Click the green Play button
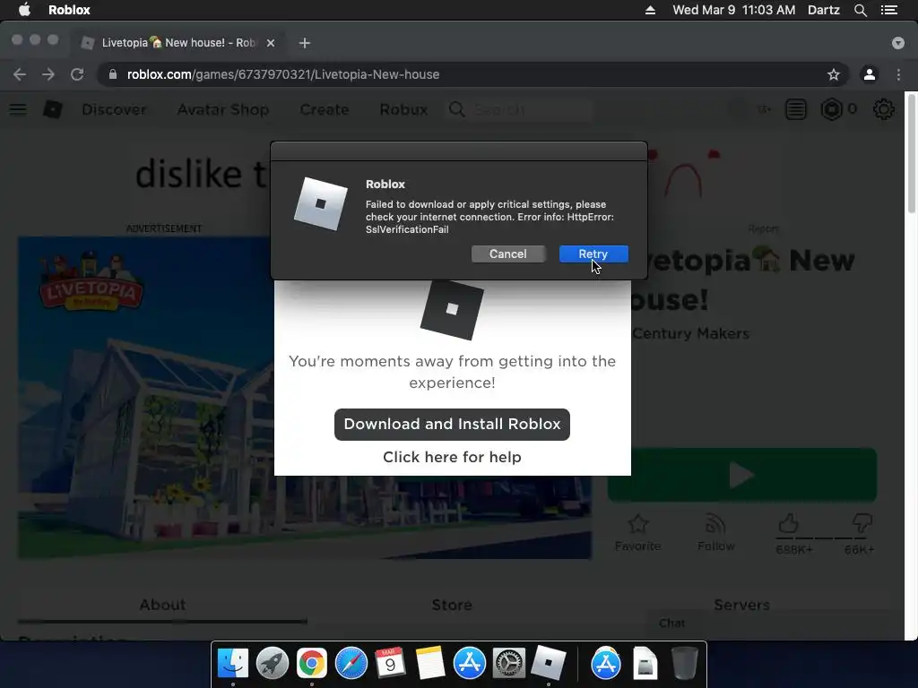 (x=741, y=475)
